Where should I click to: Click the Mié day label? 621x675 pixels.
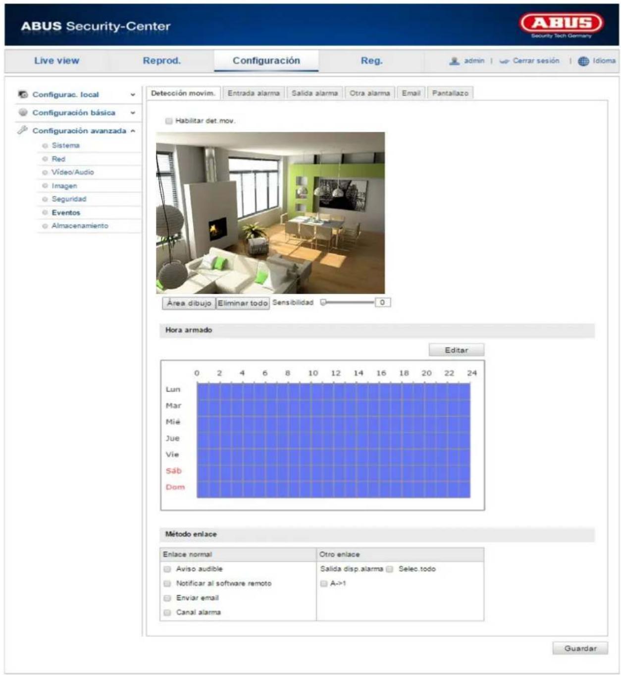tap(173, 422)
